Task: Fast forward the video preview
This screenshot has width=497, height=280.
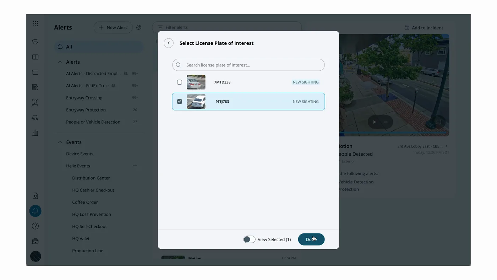Action: click(386, 122)
